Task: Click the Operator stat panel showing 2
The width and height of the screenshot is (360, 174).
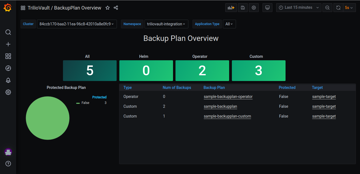Action: click(x=202, y=71)
